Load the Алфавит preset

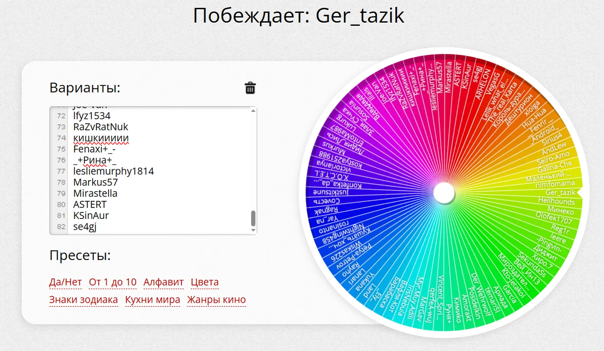[x=164, y=282]
